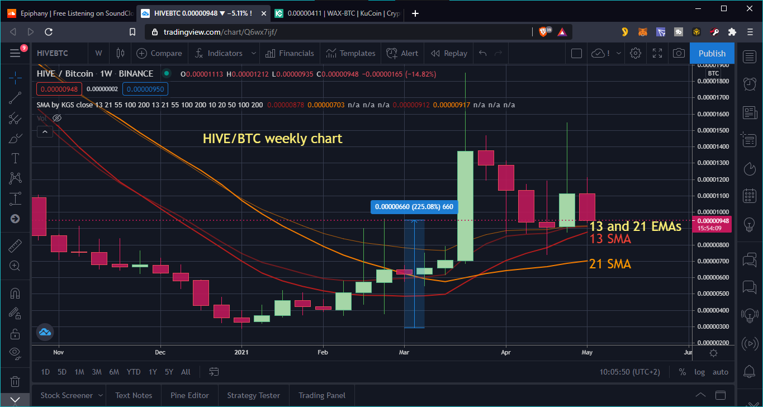Open the Strategy Tester tab

pyautogui.click(x=253, y=395)
